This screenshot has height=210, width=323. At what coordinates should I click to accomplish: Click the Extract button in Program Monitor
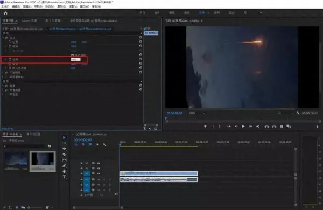coord(274,127)
